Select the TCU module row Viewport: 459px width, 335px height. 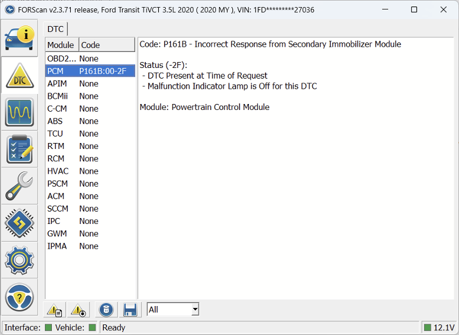pos(90,134)
